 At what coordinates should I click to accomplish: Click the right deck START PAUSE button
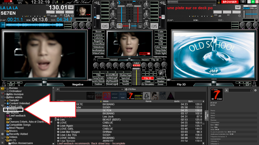click(x=154, y=26)
